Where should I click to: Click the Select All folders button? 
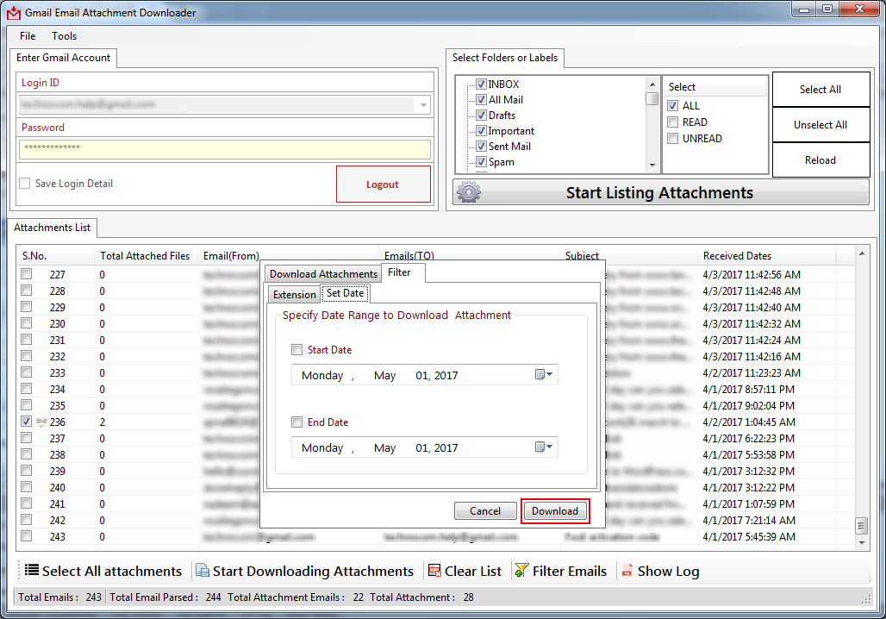click(x=820, y=90)
